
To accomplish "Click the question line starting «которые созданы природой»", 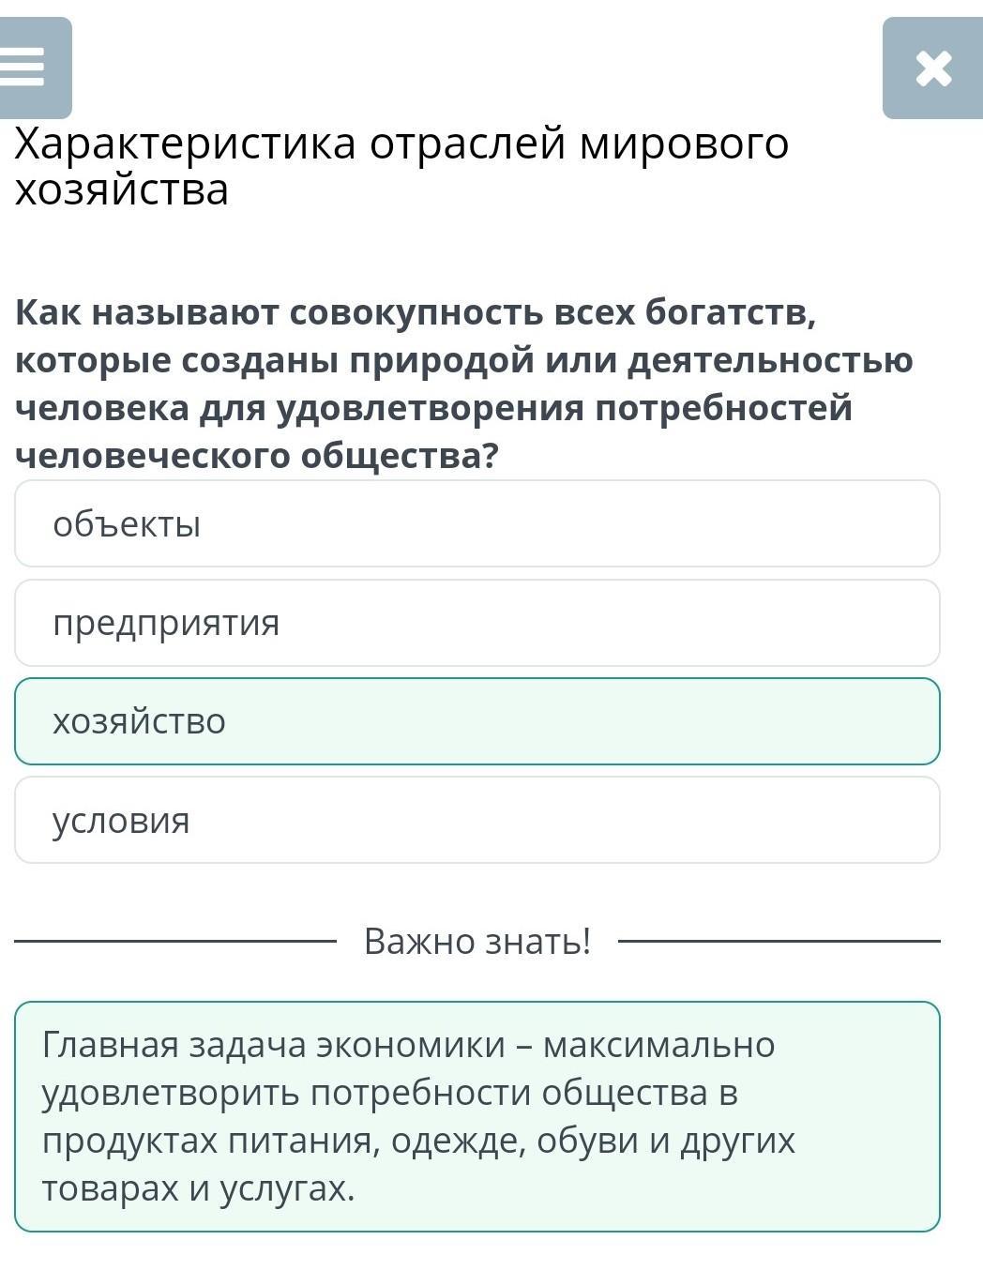I will [x=463, y=360].
